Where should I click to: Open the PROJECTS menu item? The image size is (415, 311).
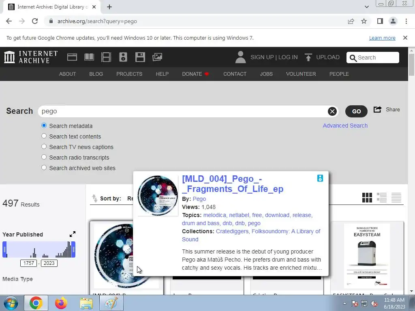click(x=129, y=74)
